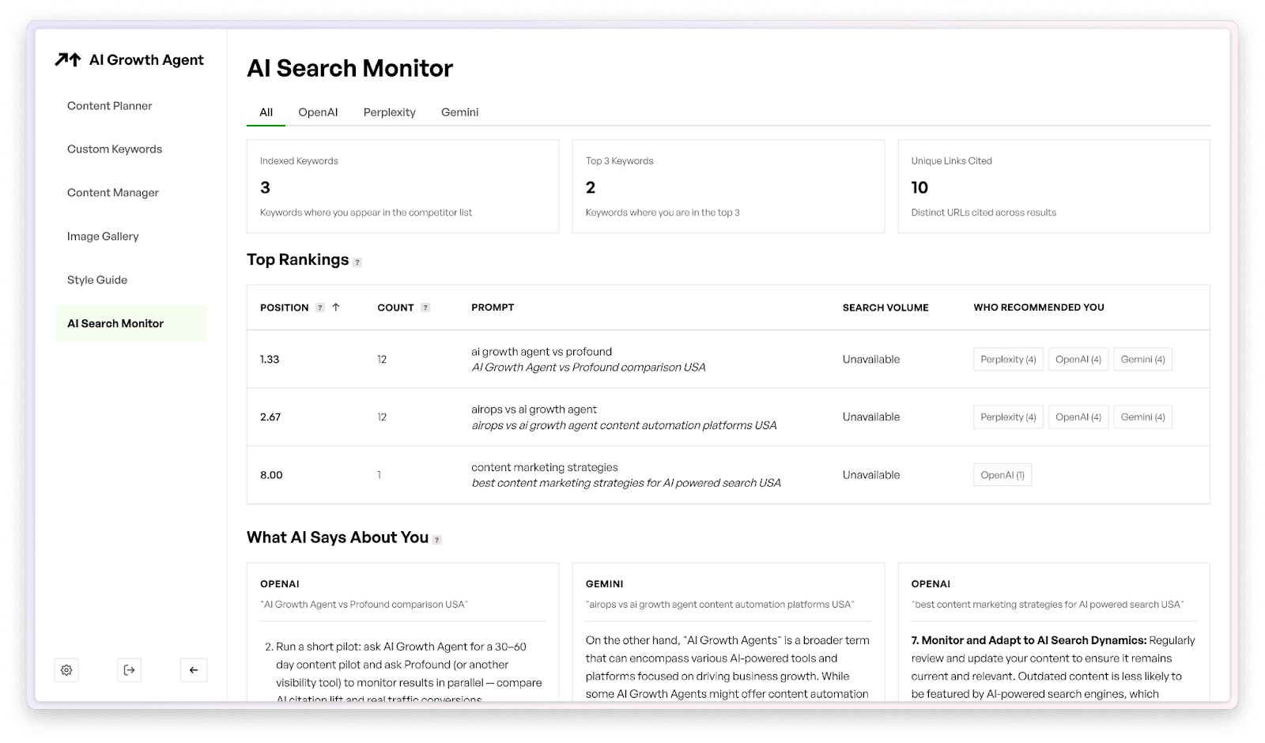The height and width of the screenshot is (743, 1265).
Task: Click prompt 'content marketing strategies'
Action: (545, 468)
